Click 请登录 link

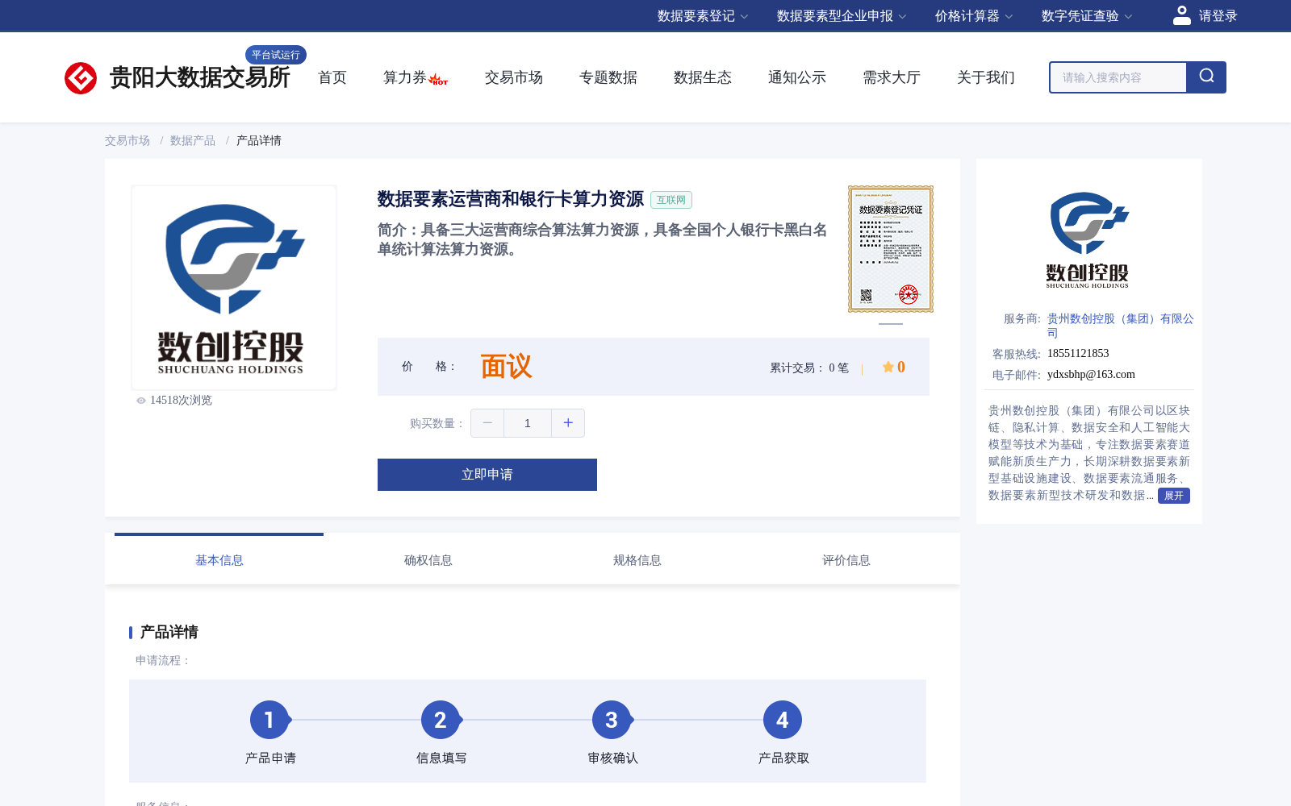[x=1218, y=16]
